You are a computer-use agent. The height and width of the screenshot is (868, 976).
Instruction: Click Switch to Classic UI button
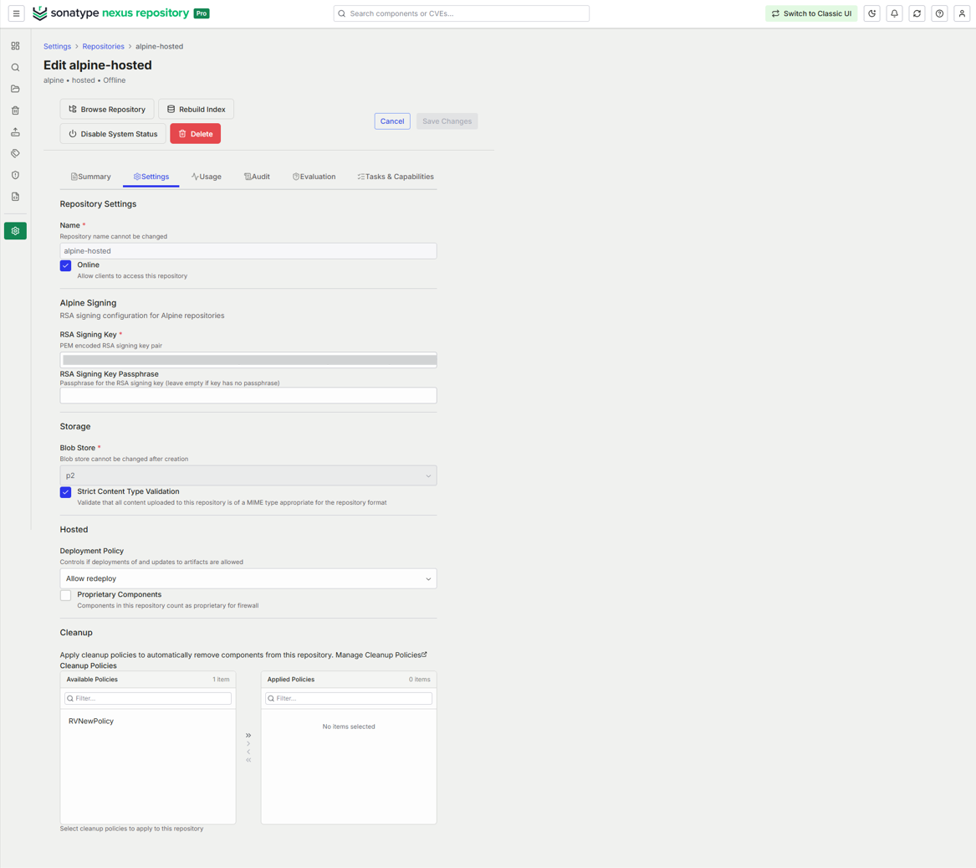click(811, 13)
